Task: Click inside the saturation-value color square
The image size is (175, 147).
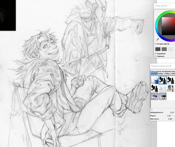Action: 168,26
